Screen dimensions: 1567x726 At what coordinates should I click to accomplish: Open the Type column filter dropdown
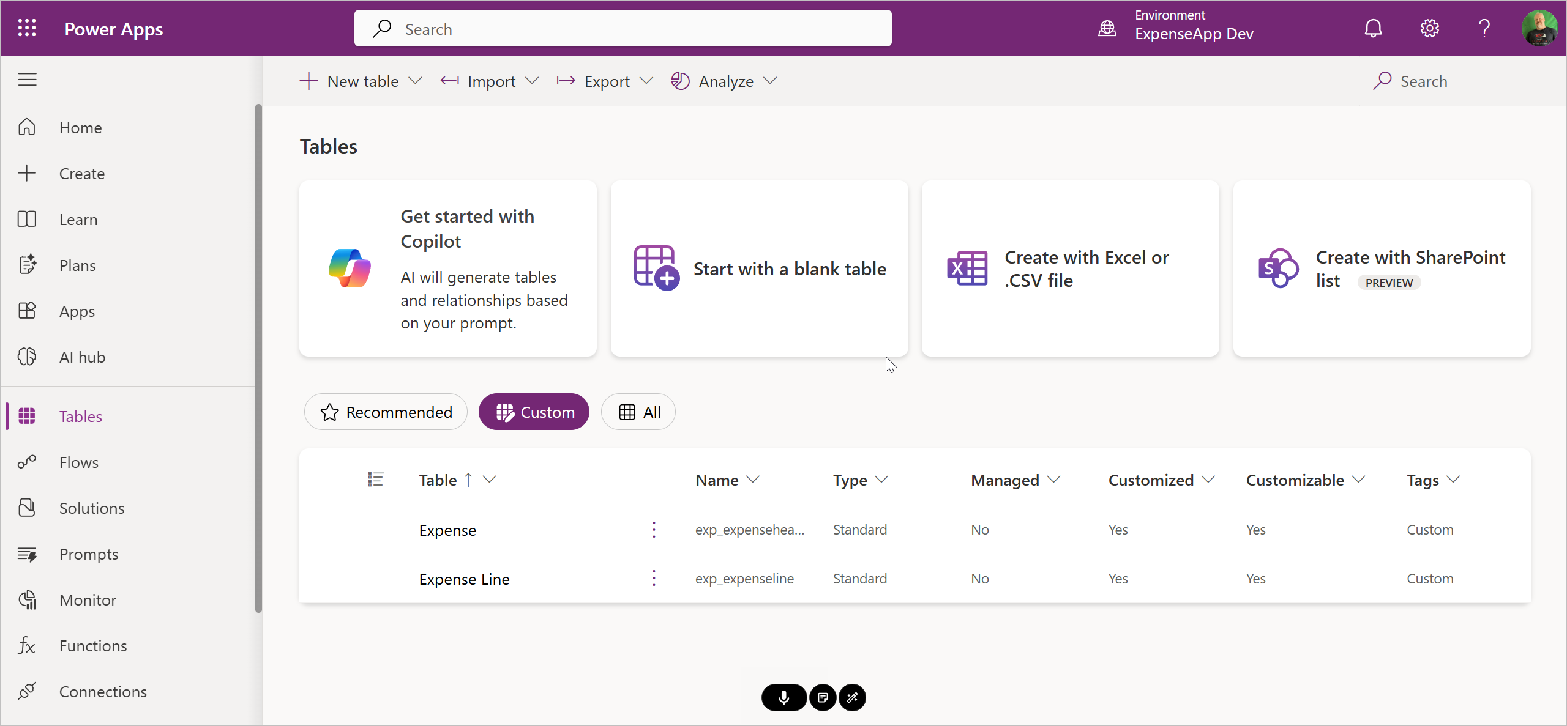[881, 480]
